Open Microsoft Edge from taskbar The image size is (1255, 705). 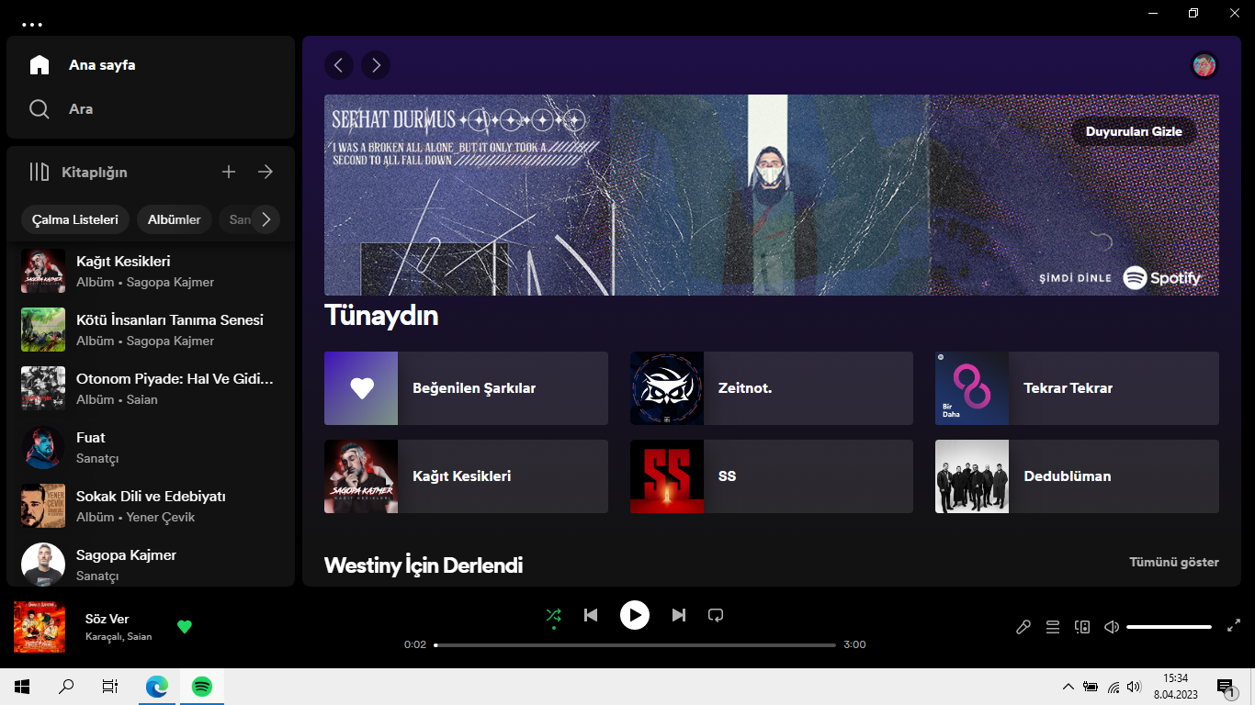point(157,687)
